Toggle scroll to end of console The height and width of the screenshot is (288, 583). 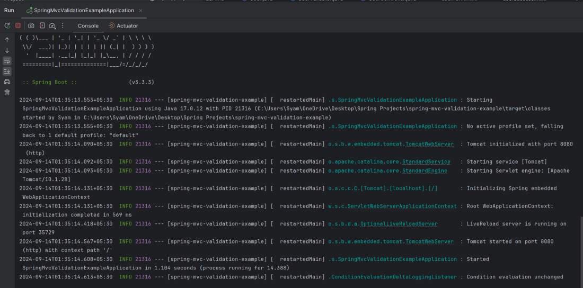[7, 71]
